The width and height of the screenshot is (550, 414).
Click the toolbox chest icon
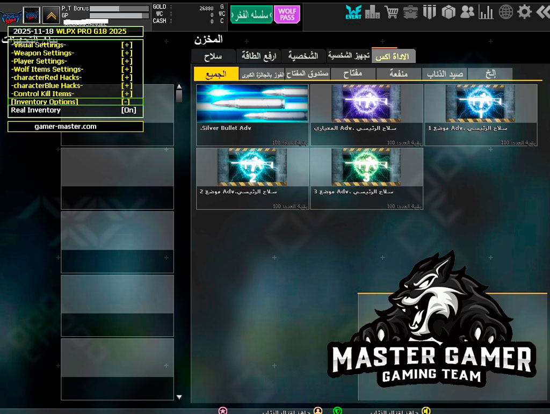410,12
